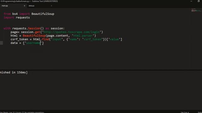Click 'BeautifulSoup(page.content' on the html line
Image resolution: width=202 pixels, height=113 pixels.
[45, 35]
